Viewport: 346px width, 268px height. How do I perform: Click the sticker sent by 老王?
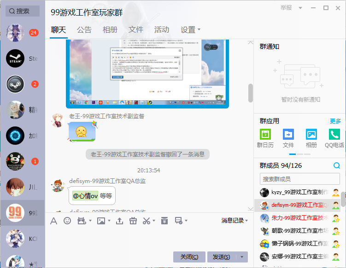tap(82, 131)
